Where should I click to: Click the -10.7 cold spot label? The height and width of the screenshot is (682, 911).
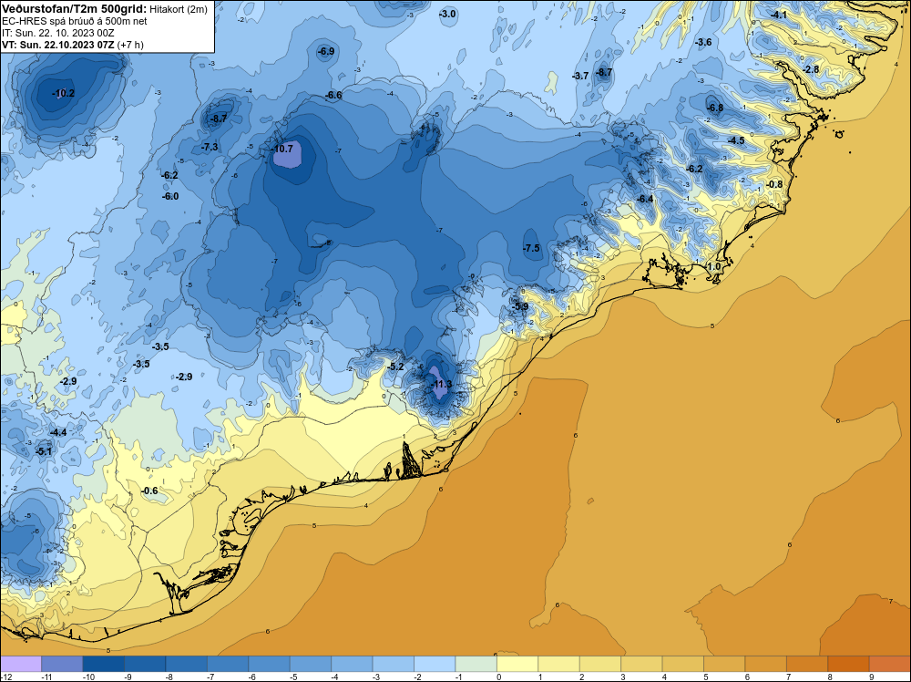[x=282, y=149]
